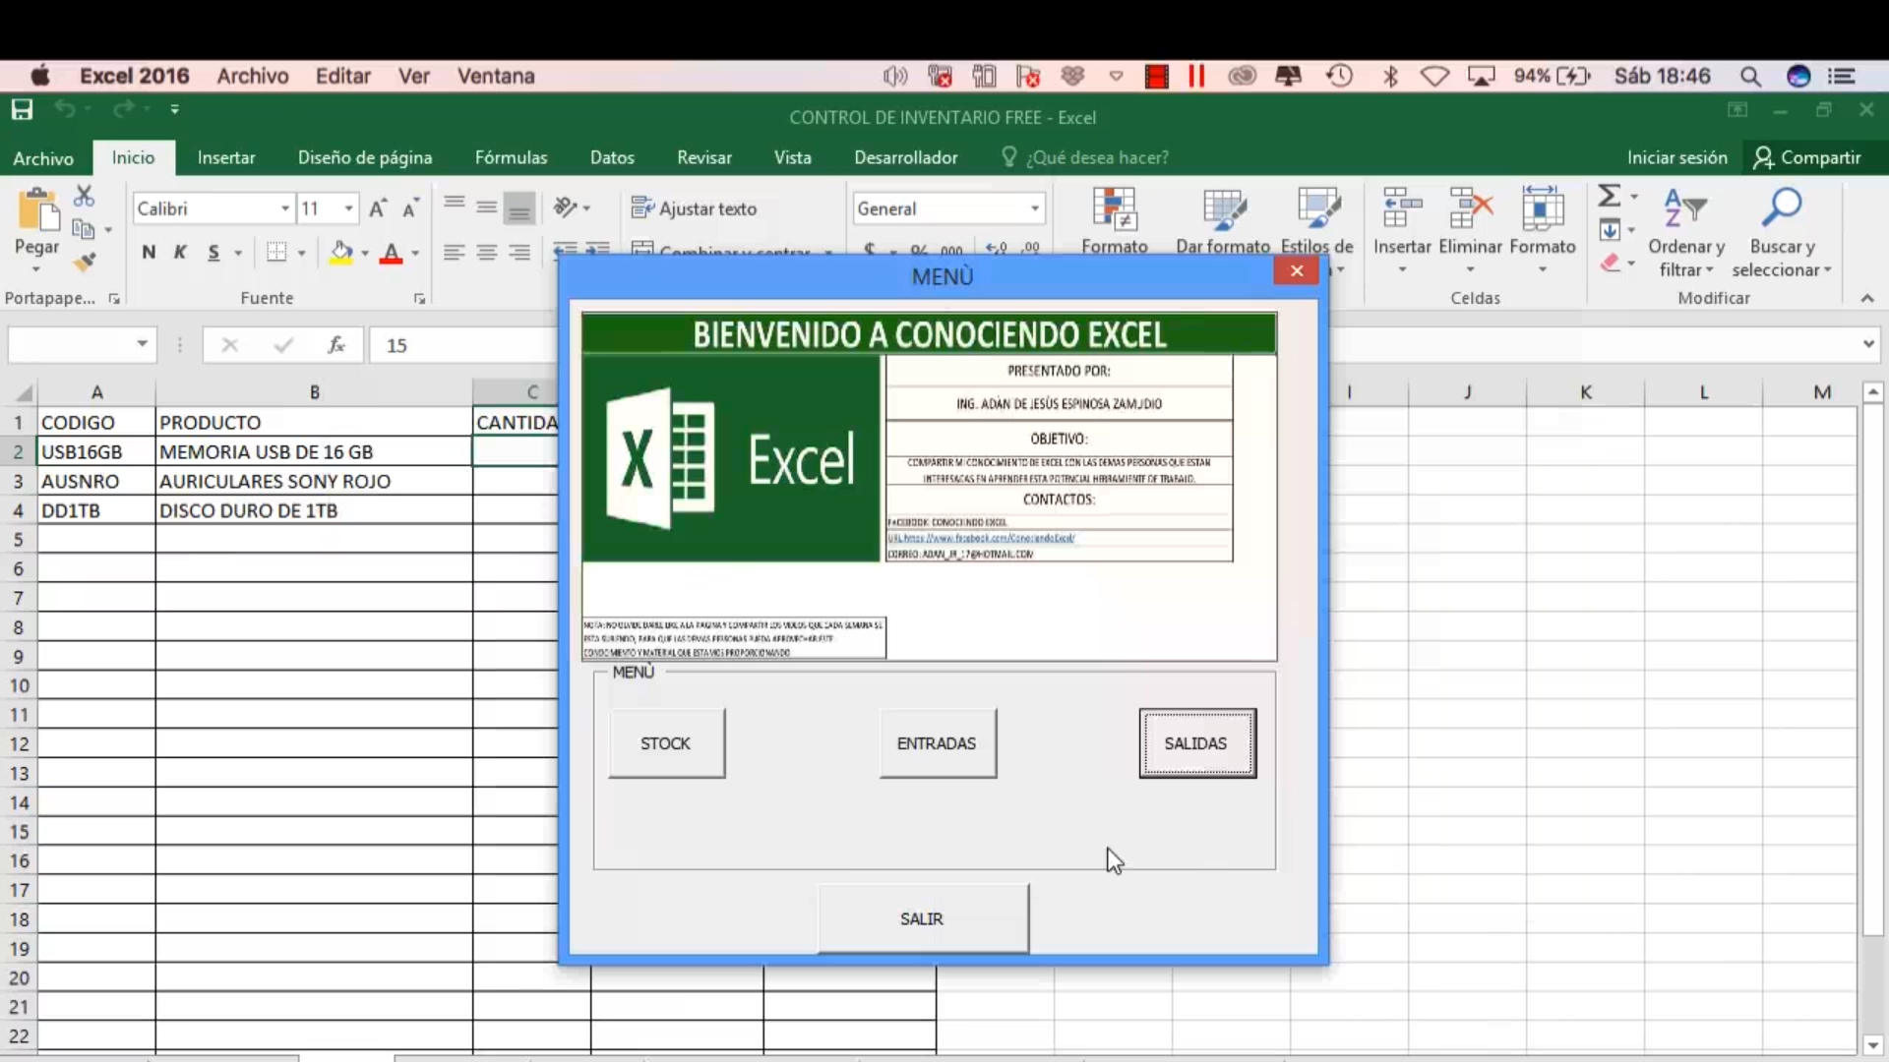
Task: Collapse the ribbon with the caret
Action: (x=1866, y=298)
